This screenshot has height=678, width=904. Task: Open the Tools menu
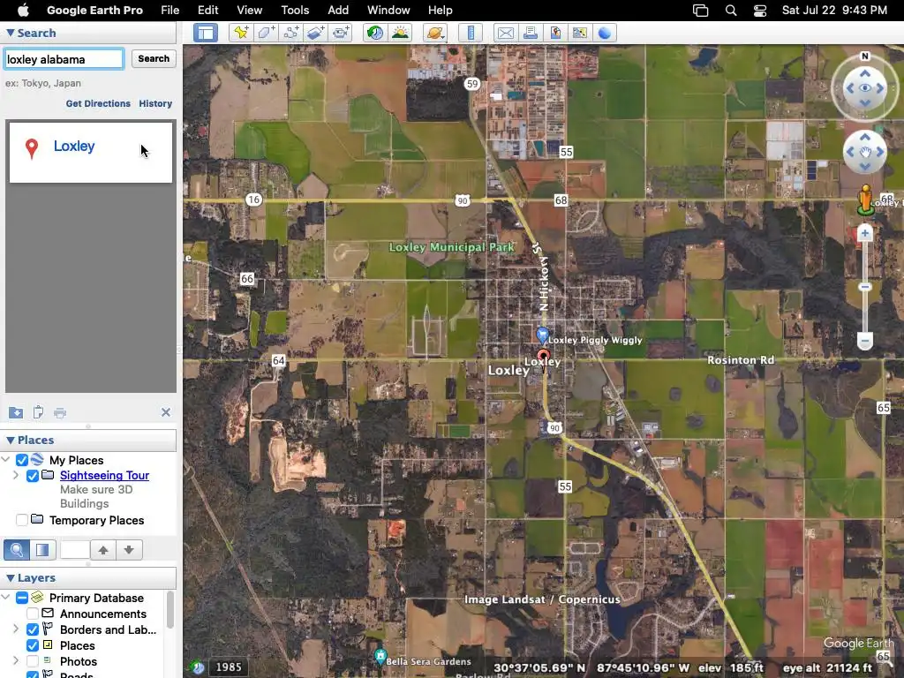click(295, 10)
